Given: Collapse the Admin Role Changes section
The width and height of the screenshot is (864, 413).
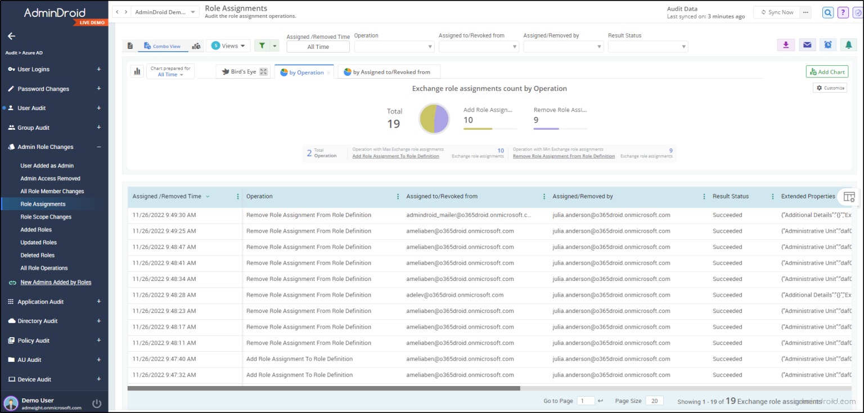Looking at the screenshot, I should click(99, 147).
